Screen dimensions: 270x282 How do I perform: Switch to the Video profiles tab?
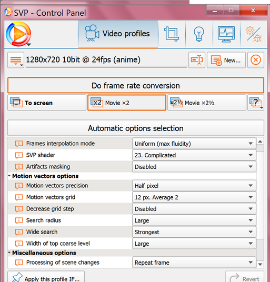click(x=118, y=34)
